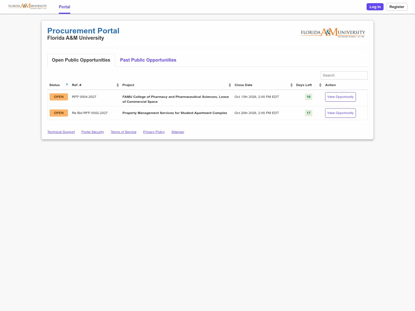Switch to Past Public Opportunities tab
The width and height of the screenshot is (415, 311).
[148, 60]
